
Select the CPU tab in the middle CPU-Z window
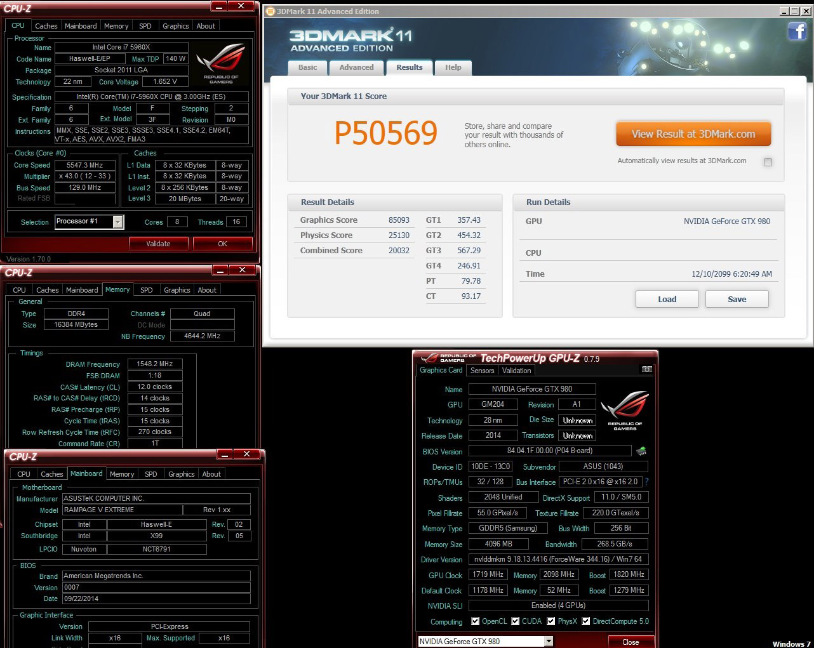20,290
